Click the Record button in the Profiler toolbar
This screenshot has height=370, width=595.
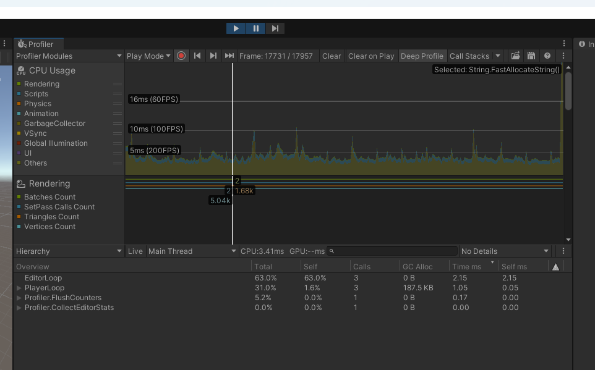tap(181, 56)
